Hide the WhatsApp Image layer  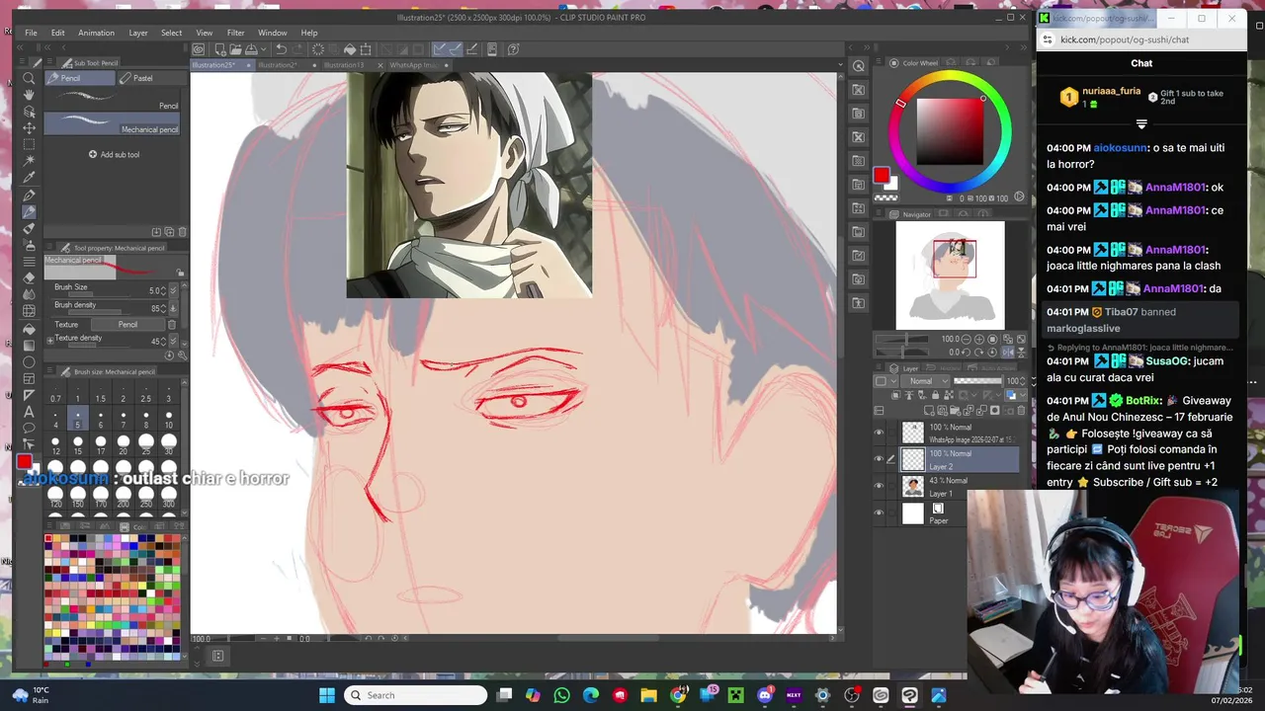coord(879,432)
